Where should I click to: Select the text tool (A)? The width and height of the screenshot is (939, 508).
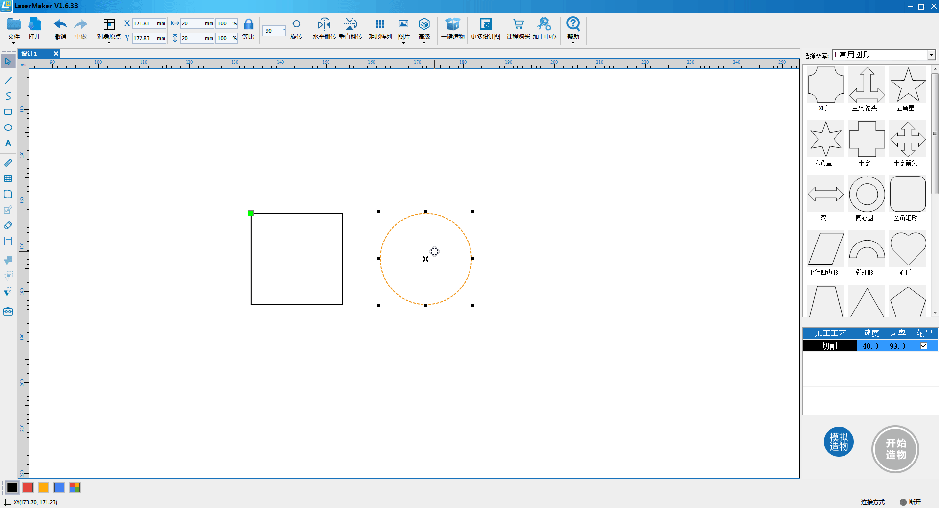pyautogui.click(x=8, y=143)
